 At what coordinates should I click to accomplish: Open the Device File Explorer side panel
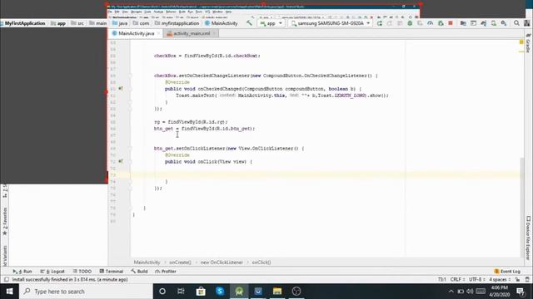point(528,238)
